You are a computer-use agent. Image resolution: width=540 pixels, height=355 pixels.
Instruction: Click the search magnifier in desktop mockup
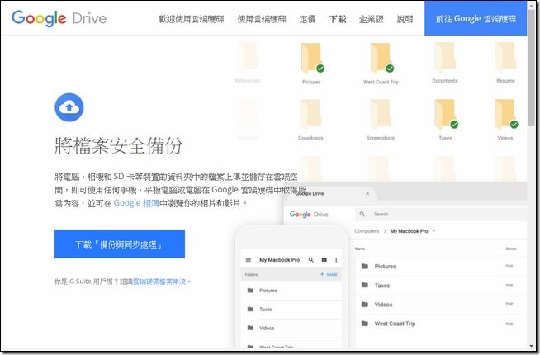pos(362,214)
